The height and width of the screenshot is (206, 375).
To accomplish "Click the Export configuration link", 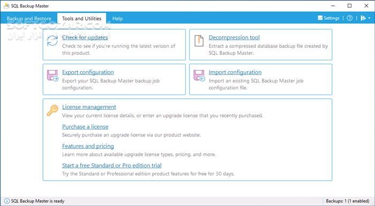I will [88, 72].
